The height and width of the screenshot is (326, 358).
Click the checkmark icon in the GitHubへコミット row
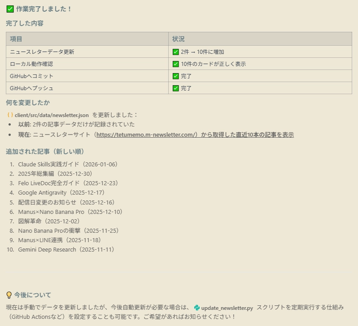pos(175,76)
